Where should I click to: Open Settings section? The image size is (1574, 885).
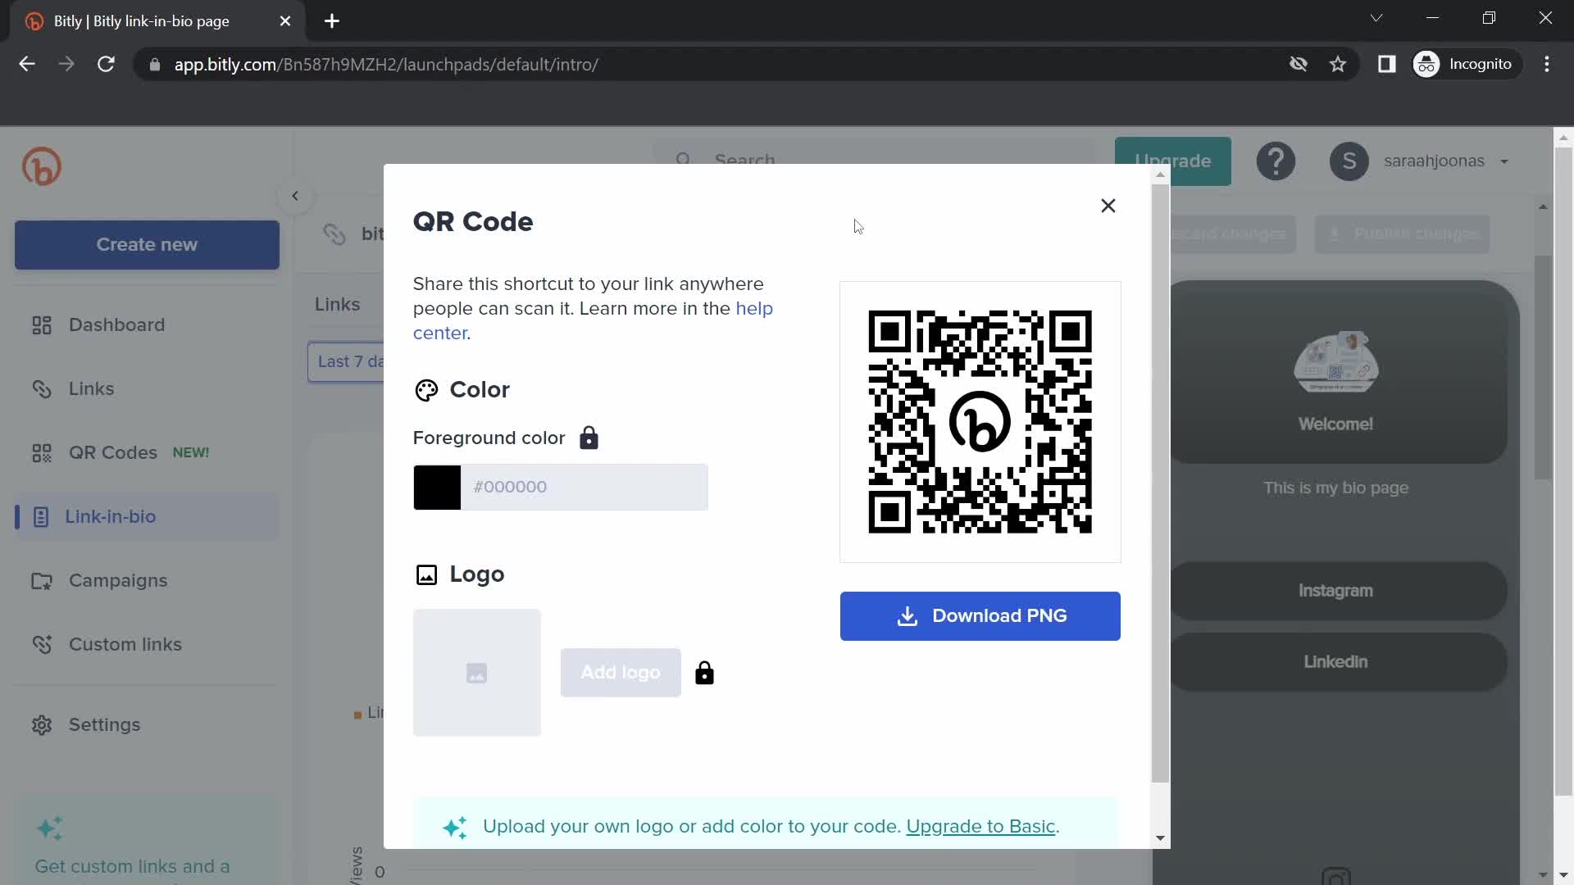click(x=104, y=724)
